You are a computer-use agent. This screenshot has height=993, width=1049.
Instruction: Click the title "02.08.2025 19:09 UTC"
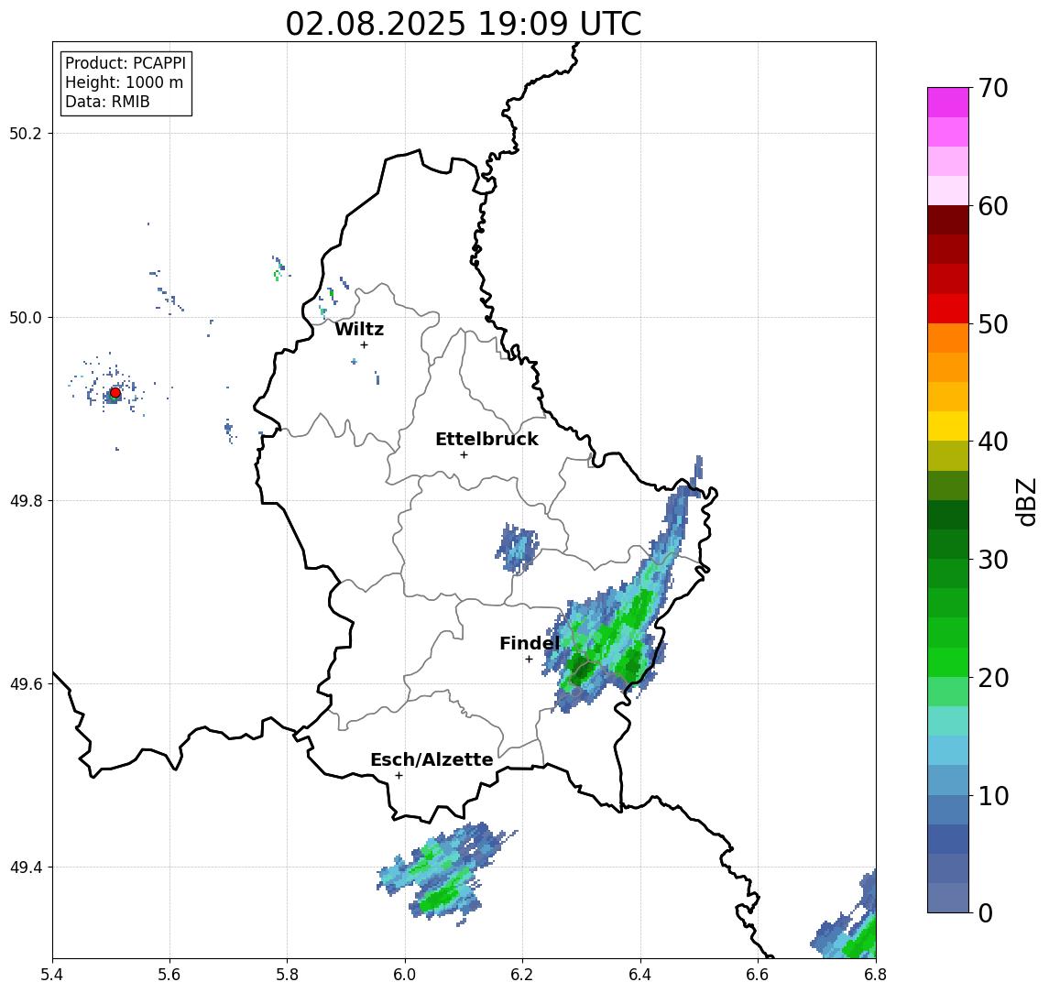tap(464, 24)
